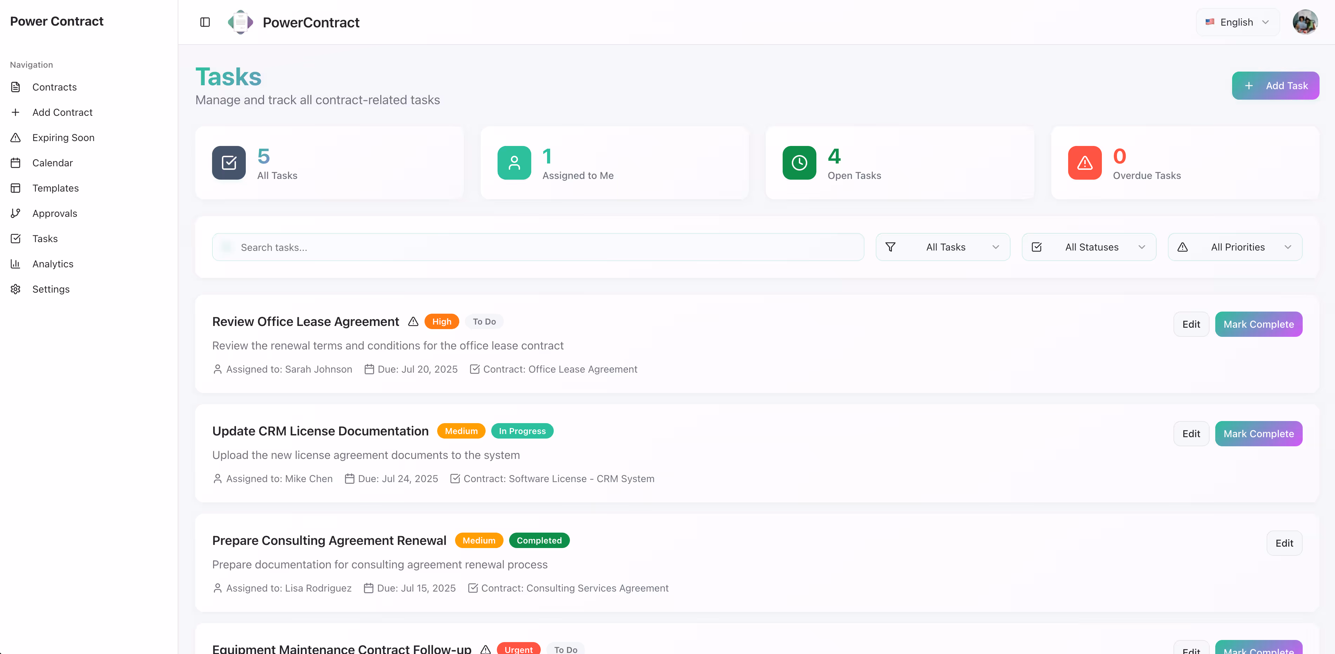Image resolution: width=1335 pixels, height=654 pixels.
Task: Toggle the sidebar panel icon
Action: [x=205, y=22]
